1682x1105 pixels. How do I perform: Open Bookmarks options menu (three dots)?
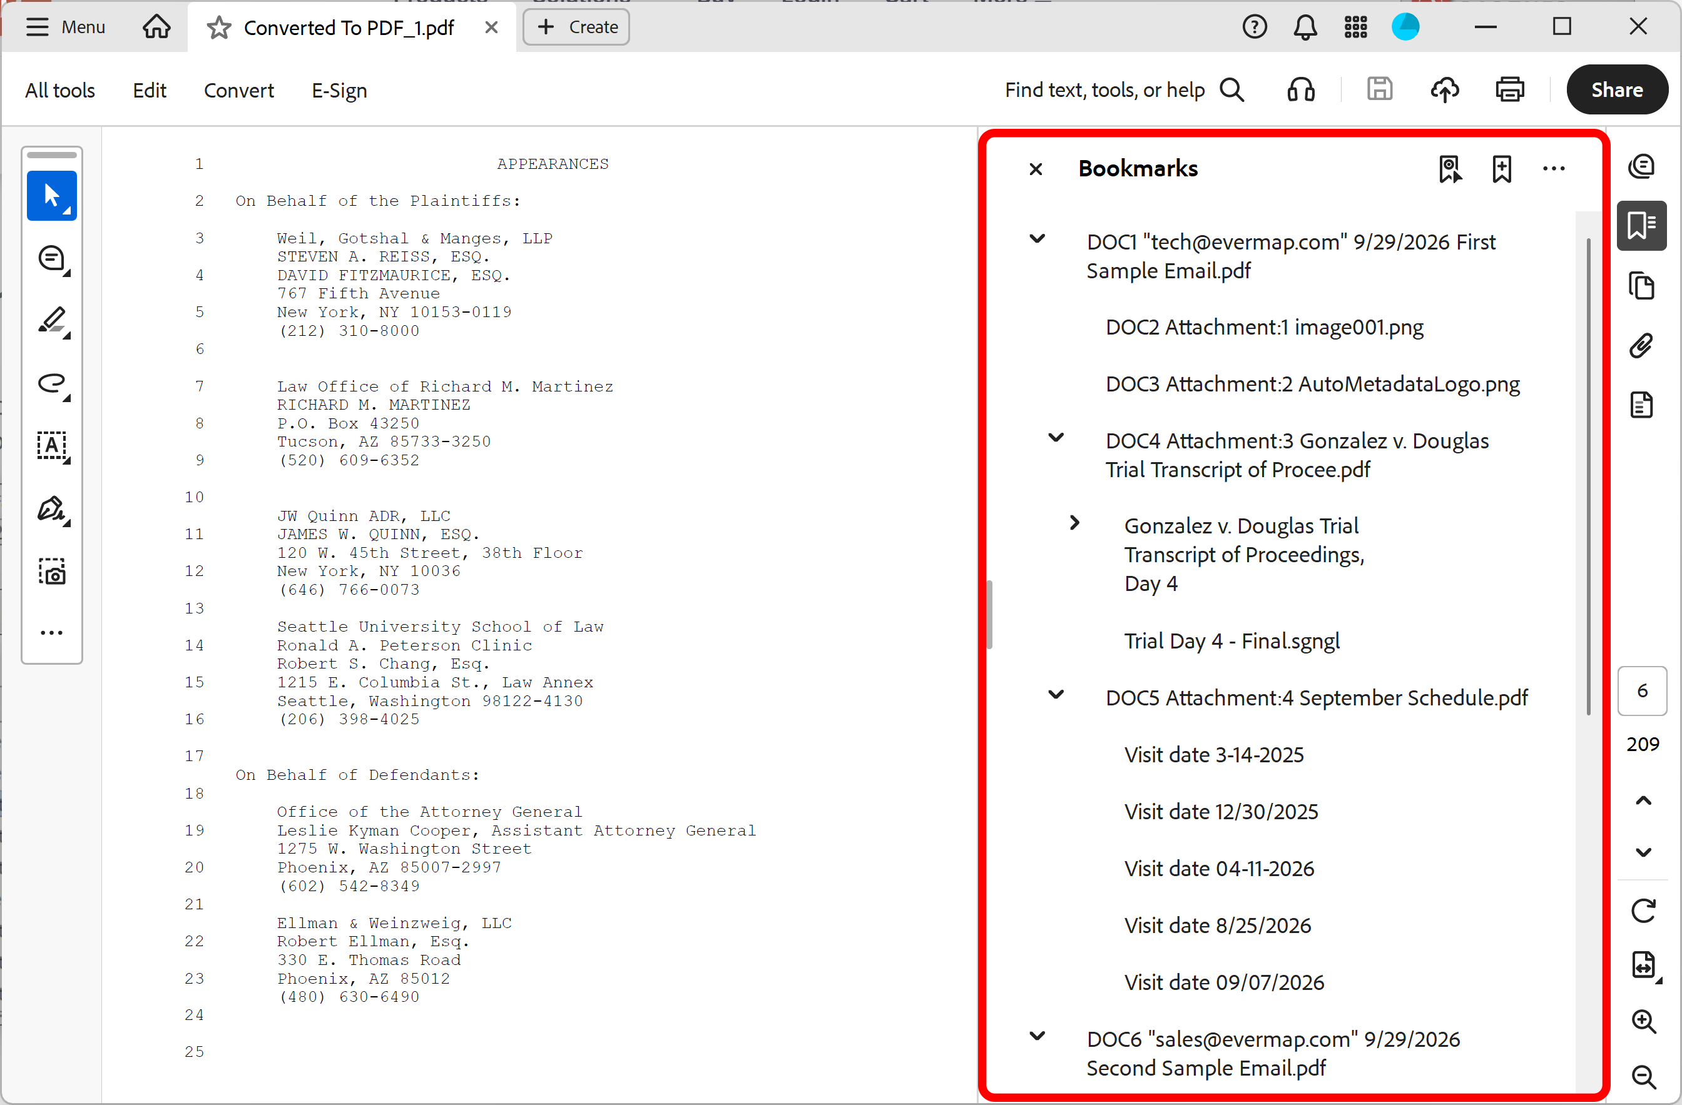1554,169
